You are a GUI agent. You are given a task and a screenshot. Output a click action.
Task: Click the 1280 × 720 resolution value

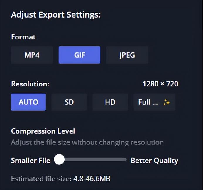tap(160, 84)
